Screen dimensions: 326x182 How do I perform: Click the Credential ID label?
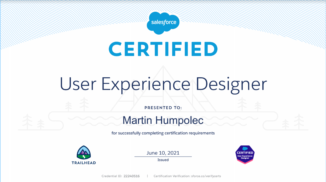click(x=112, y=176)
